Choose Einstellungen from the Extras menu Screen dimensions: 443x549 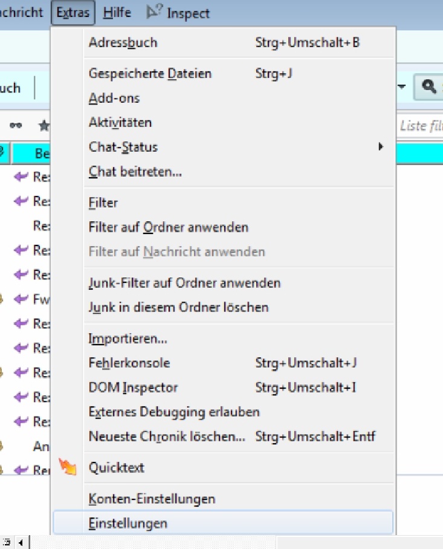(128, 523)
